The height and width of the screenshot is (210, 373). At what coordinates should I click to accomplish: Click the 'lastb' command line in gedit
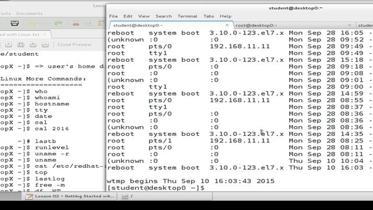(x=37, y=141)
